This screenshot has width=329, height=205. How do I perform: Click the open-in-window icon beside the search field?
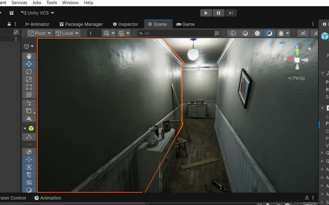[x=217, y=33]
